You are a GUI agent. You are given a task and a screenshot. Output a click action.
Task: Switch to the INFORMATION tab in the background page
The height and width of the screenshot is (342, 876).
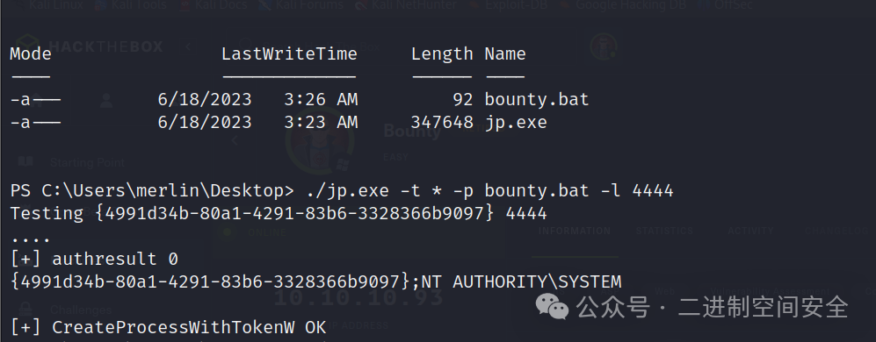point(575,231)
